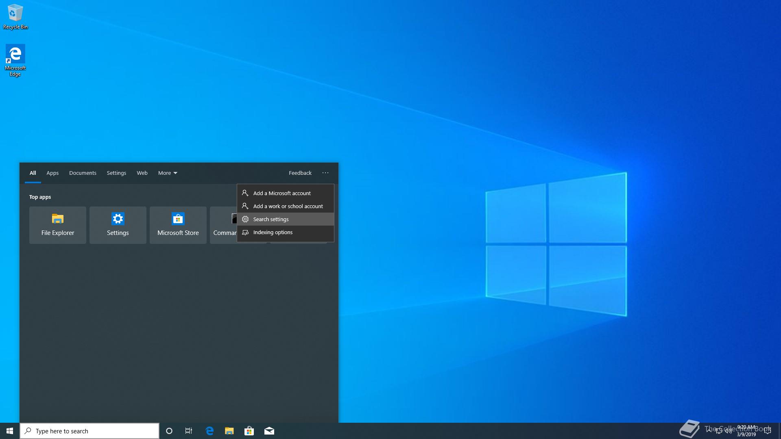Click the volume speaker tray icon
This screenshot has width=781, height=439.
(728, 431)
